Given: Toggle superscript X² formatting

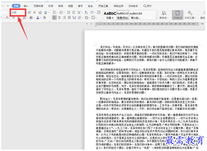Looking at the screenshot, I should tap(14, 18).
